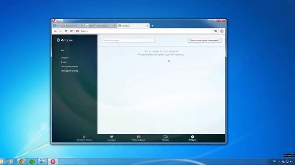Select Последний месяц in sidebar
This screenshot has width=295, height=165.
point(69,71)
